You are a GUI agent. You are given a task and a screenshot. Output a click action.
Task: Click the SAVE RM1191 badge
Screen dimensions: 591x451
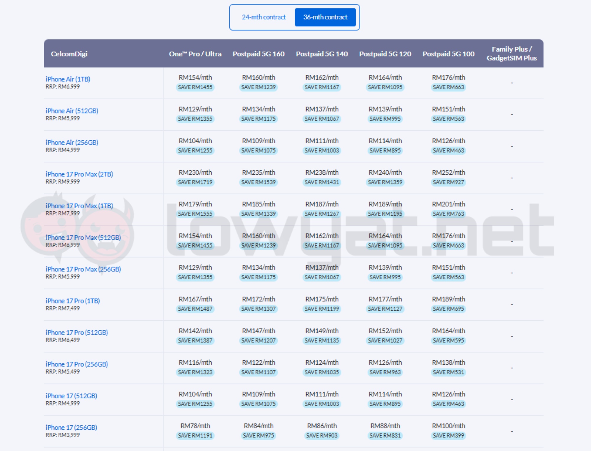pos(195,435)
